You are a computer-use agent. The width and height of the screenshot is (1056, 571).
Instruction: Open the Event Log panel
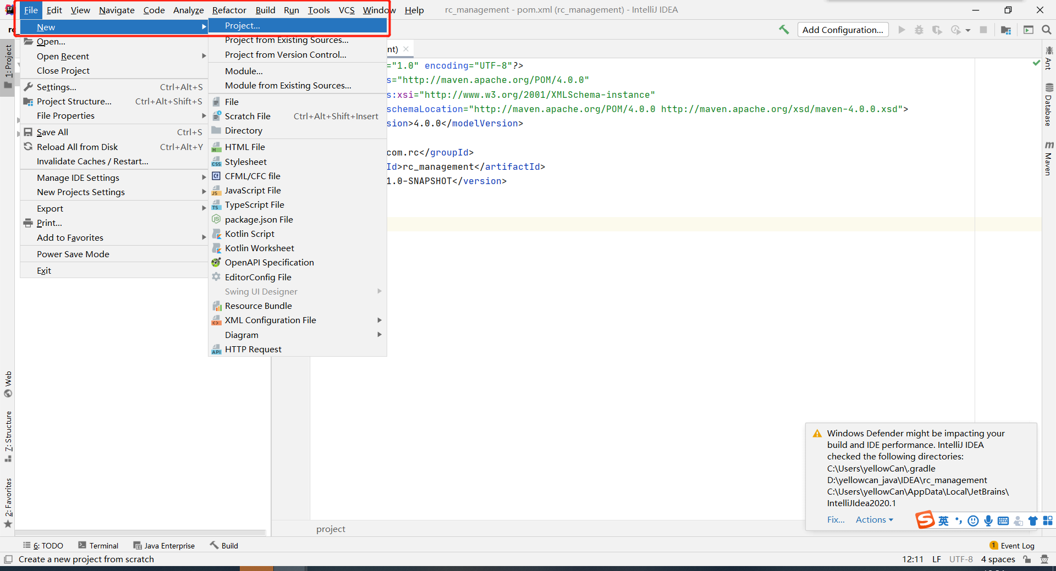click(x=1012, y=545)
